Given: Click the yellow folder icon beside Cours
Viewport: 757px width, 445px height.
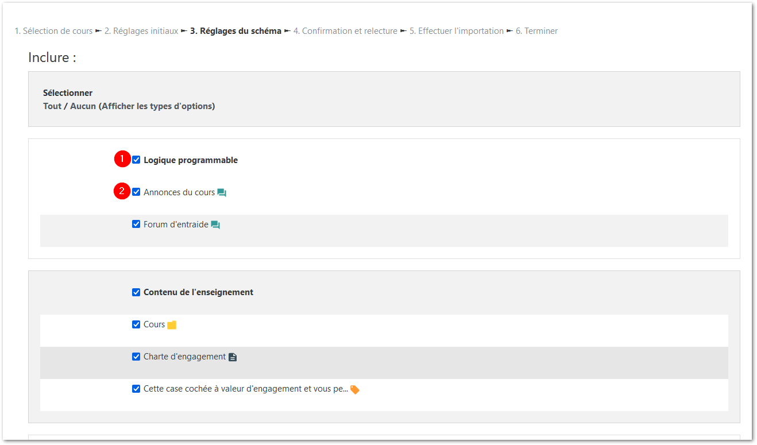Looking at the screenshot, I should (172, 325).
